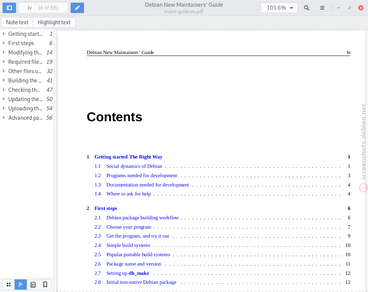Close the document viewer window

coord(361,8)
